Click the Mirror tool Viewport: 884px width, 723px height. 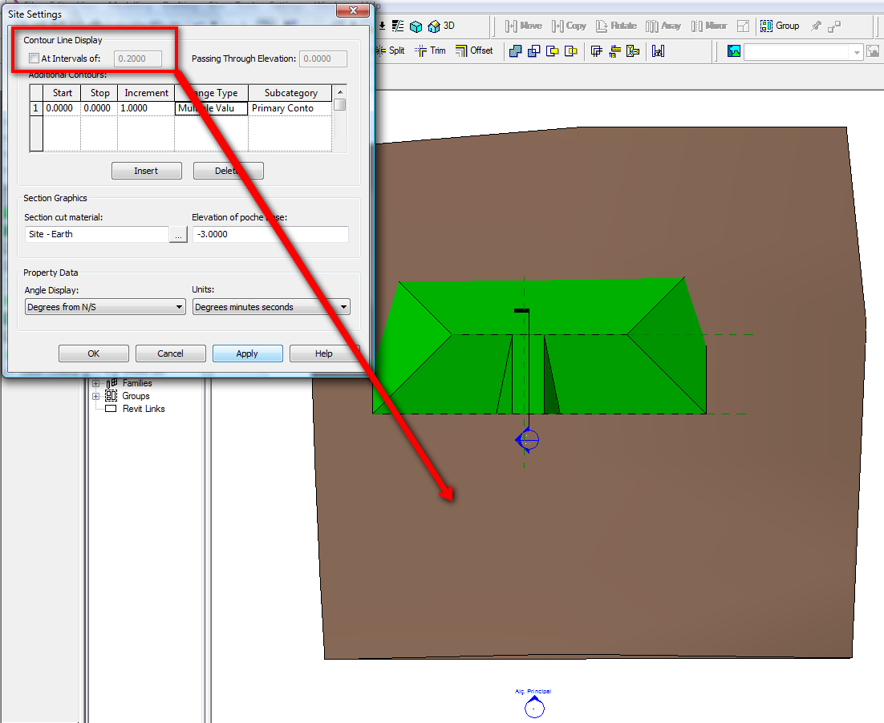point(708,26)
